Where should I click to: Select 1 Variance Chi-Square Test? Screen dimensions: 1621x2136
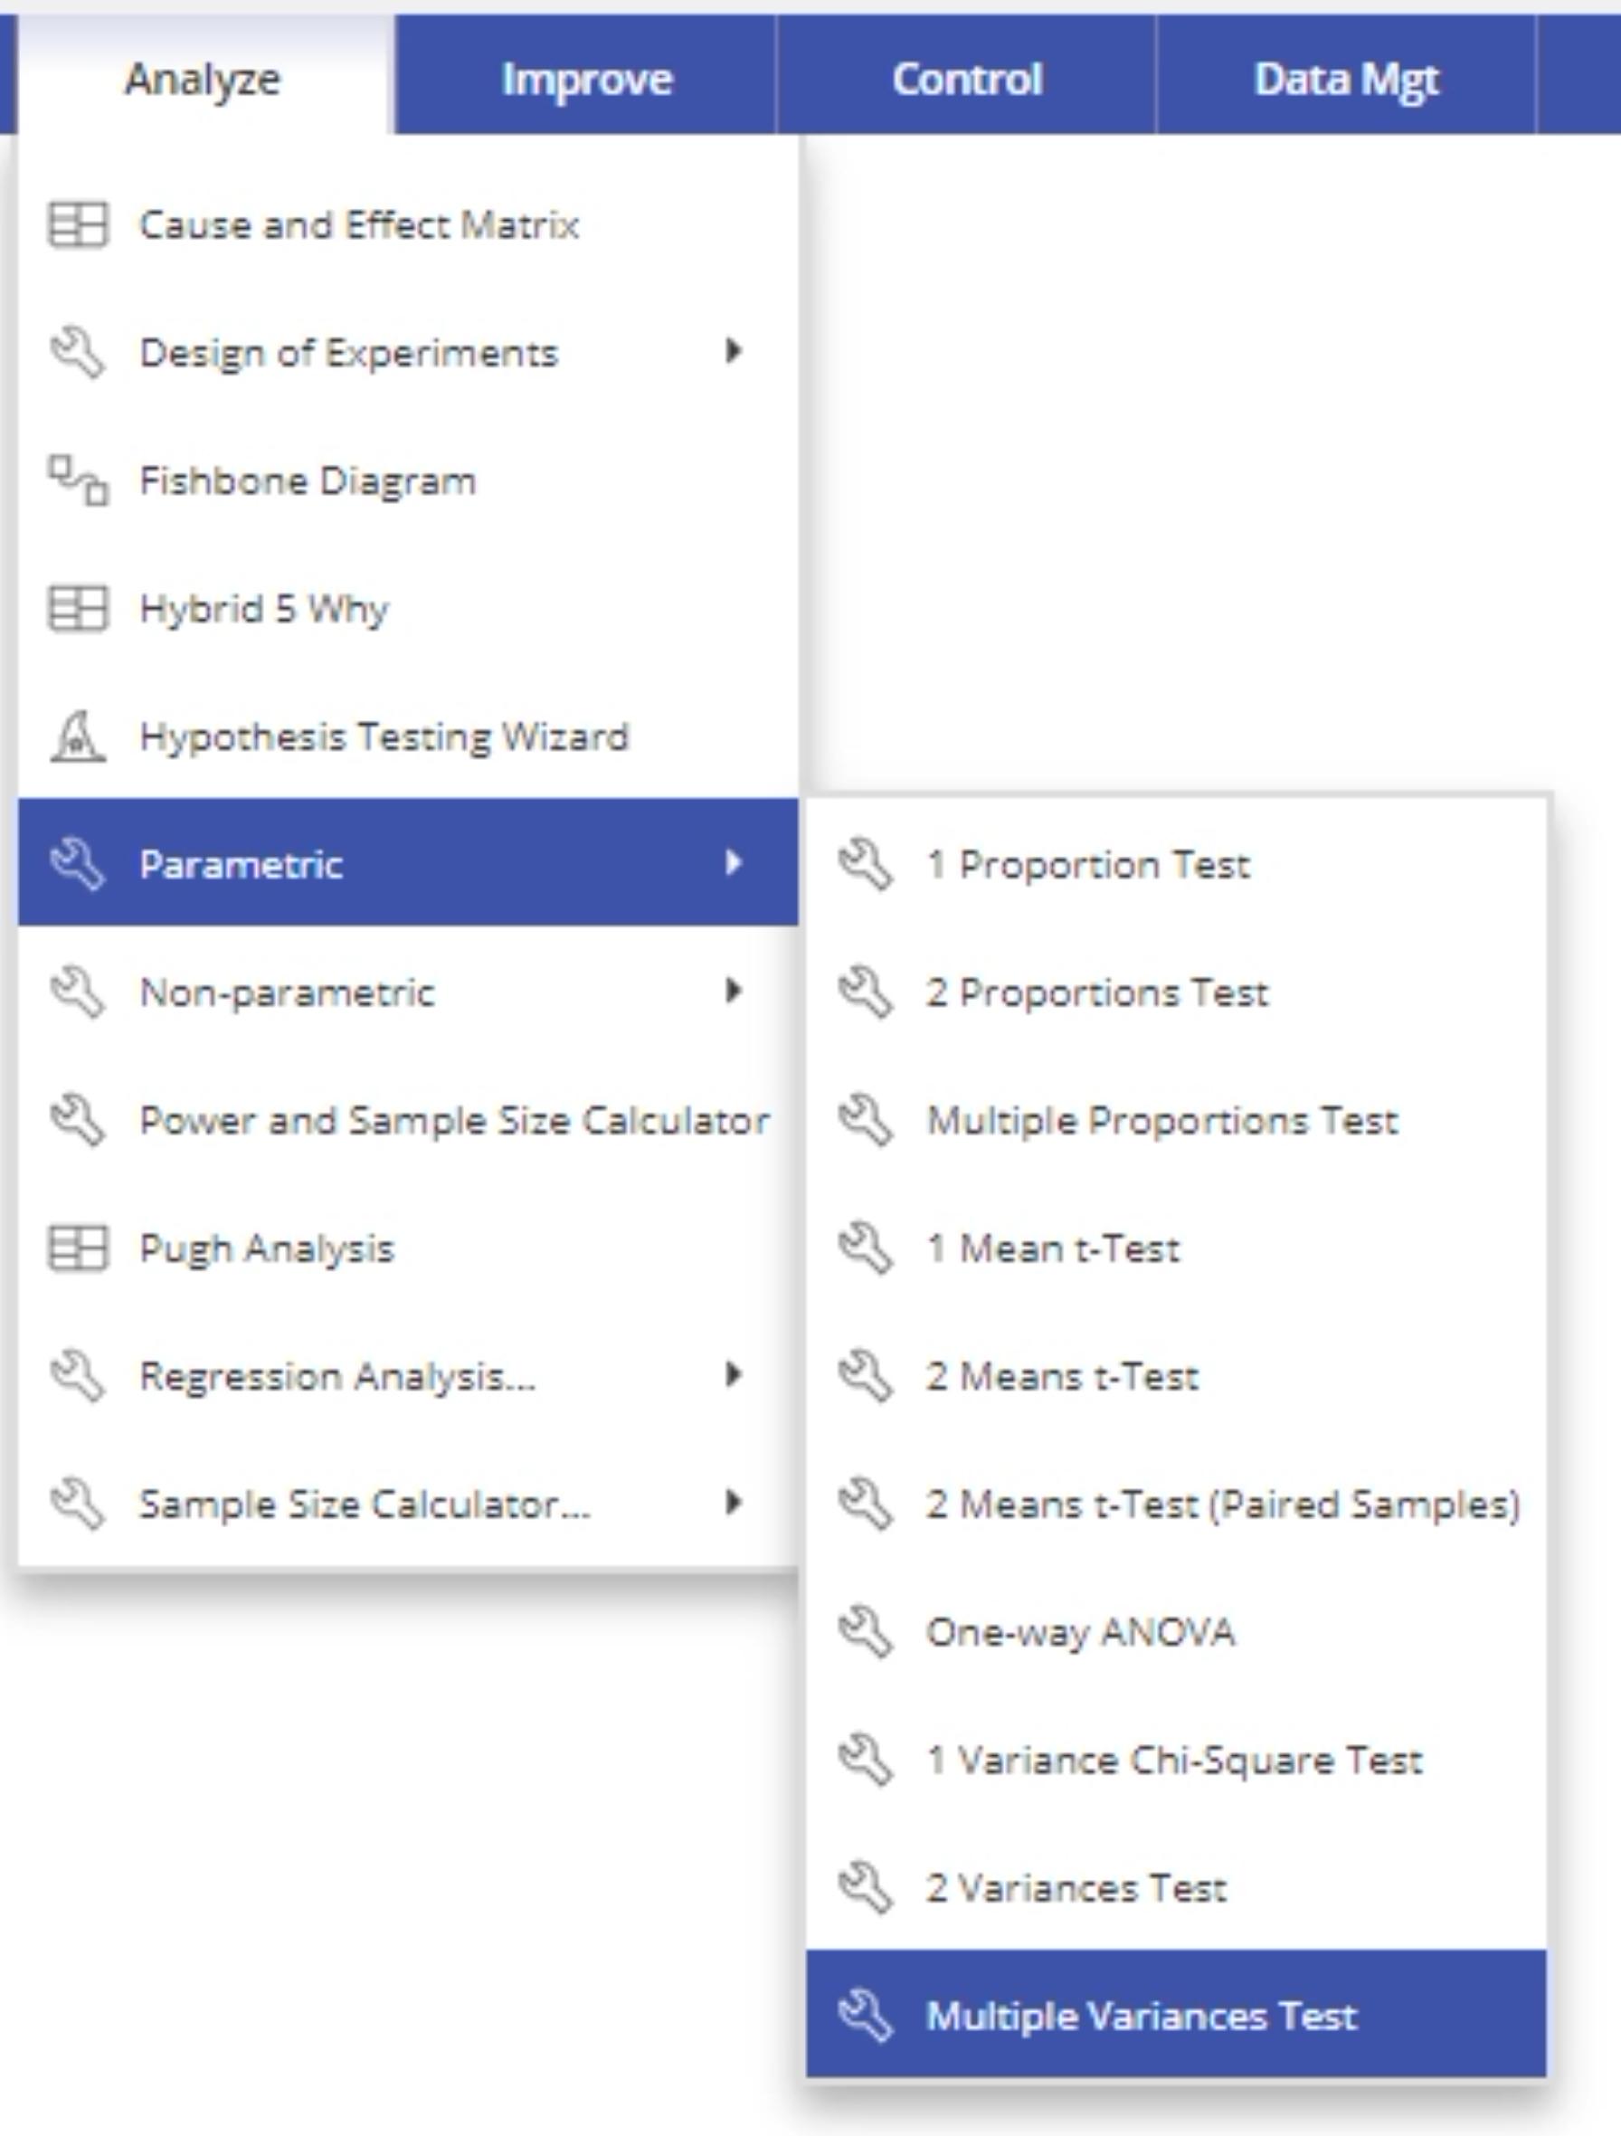coord(1174,1761)
